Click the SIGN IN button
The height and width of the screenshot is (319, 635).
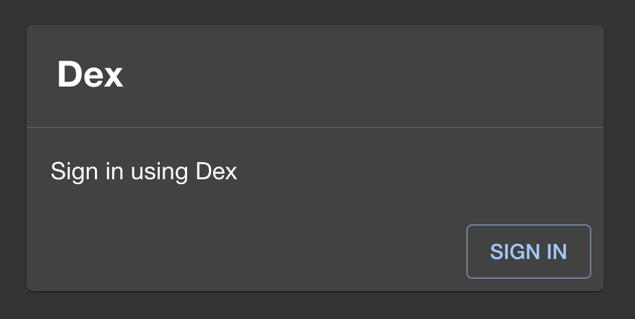click(528, 252)
